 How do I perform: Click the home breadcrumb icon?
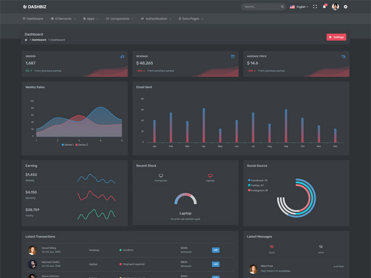pos(26,40)
